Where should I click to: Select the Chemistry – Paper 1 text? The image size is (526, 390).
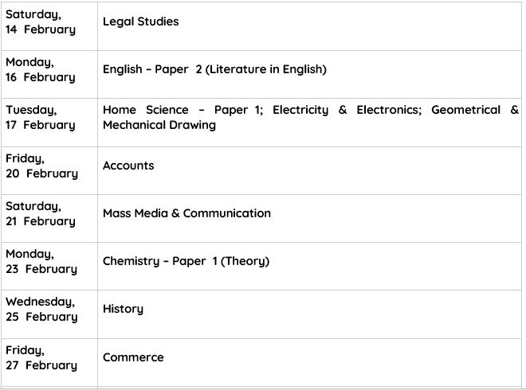click(159, 261)
